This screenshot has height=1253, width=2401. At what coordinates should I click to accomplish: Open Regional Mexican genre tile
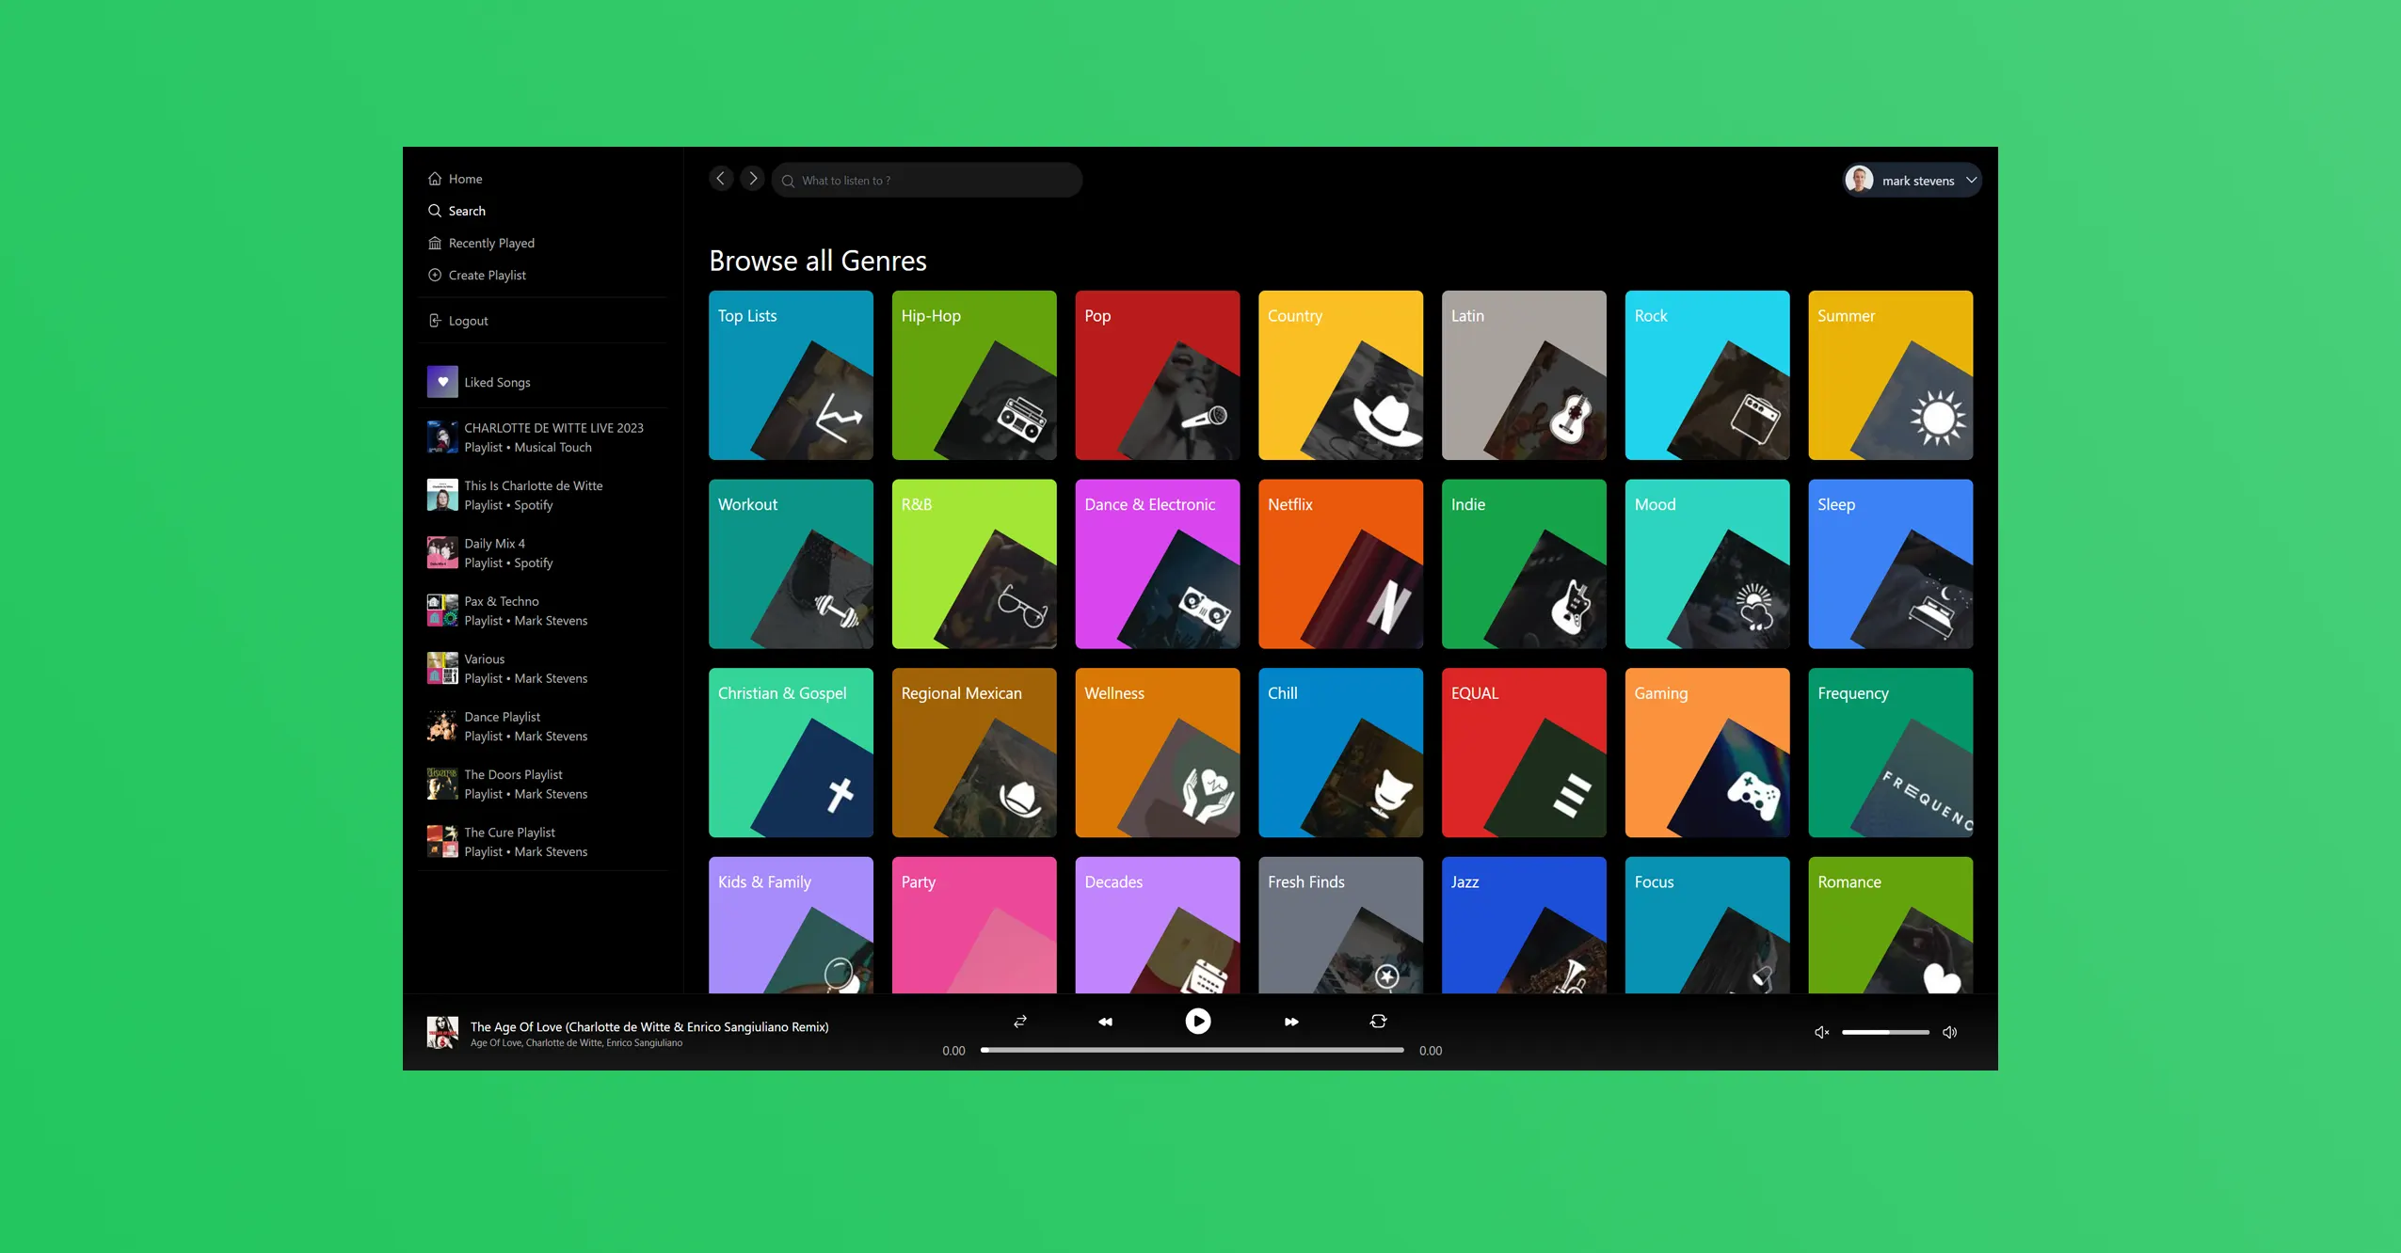tap(974, 753)
